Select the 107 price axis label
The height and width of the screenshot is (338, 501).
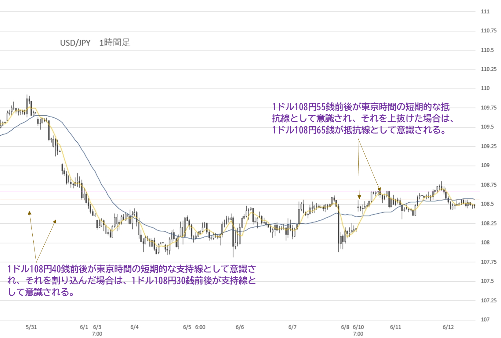485,320
